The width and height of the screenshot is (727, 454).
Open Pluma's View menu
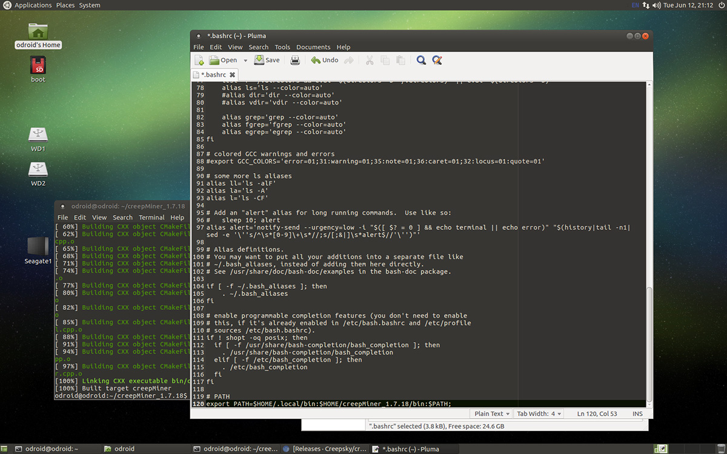pos(235,47)
